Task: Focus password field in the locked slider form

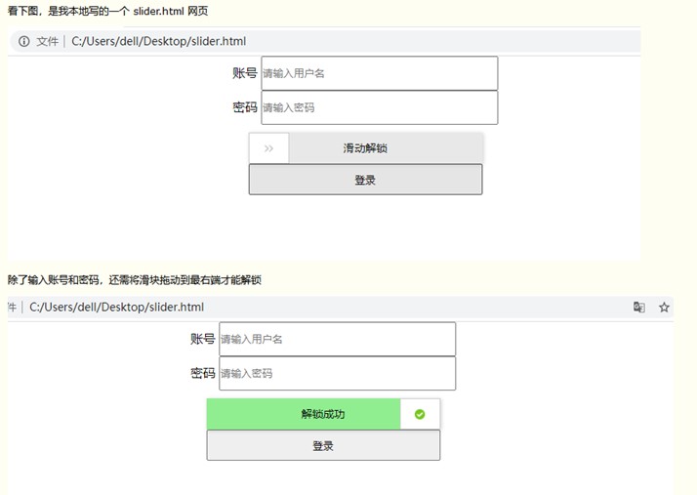Action: click(379, 107)
